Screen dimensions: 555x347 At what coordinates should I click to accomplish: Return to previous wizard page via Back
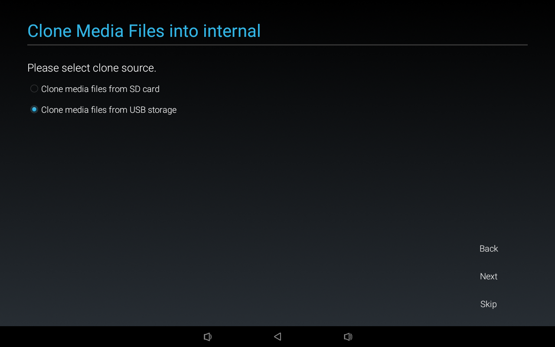click(x=489, y=249)
